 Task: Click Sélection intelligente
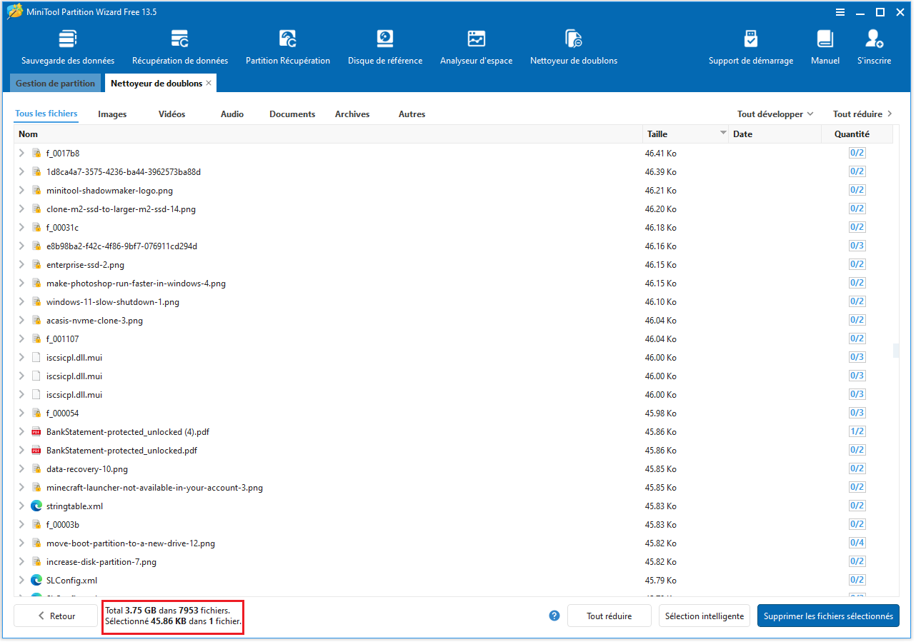pos(705,615)
